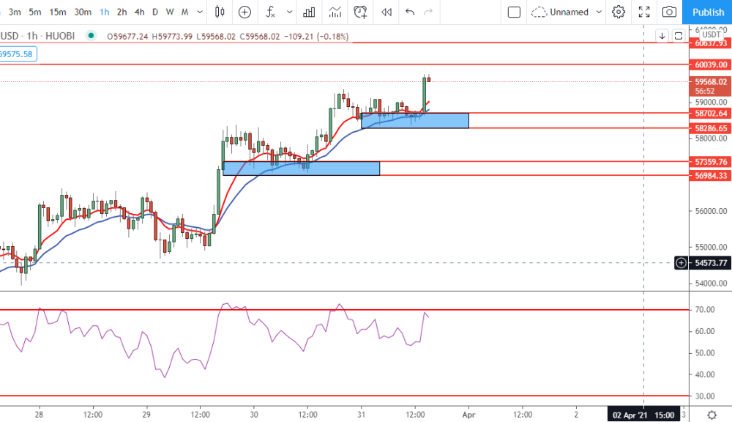This screenshot has width=732, height=422.
Task: Click the 60039.00 price label
Action: click(x=711, y=64)
